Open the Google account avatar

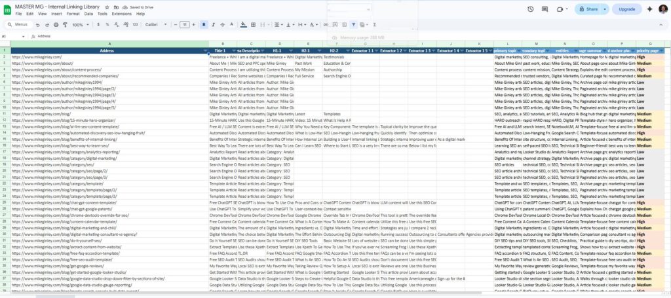click(x=663, y=9)
